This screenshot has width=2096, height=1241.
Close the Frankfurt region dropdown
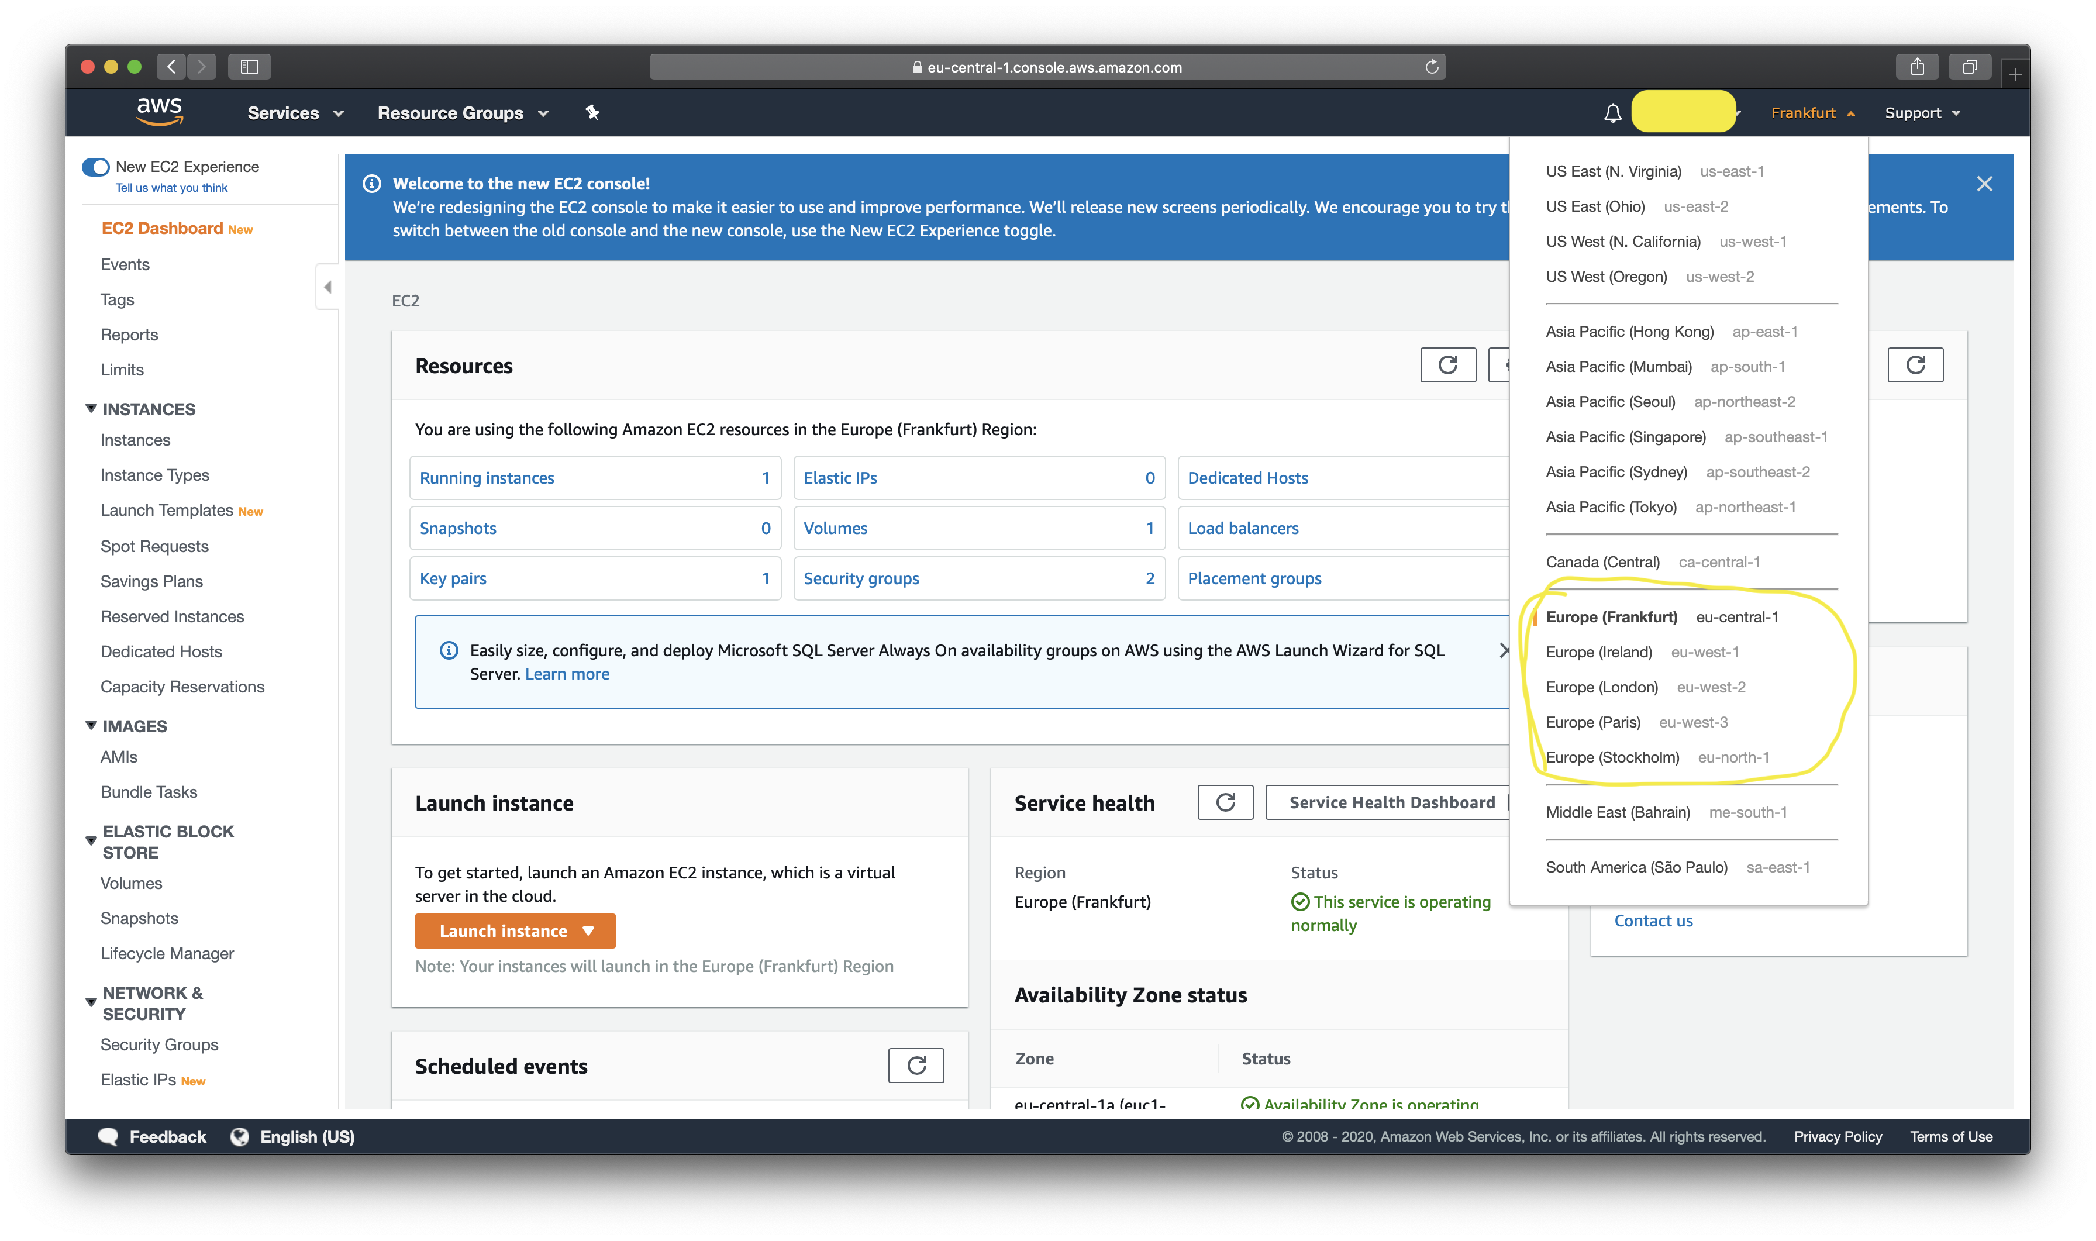click(x=1812, y=113)
